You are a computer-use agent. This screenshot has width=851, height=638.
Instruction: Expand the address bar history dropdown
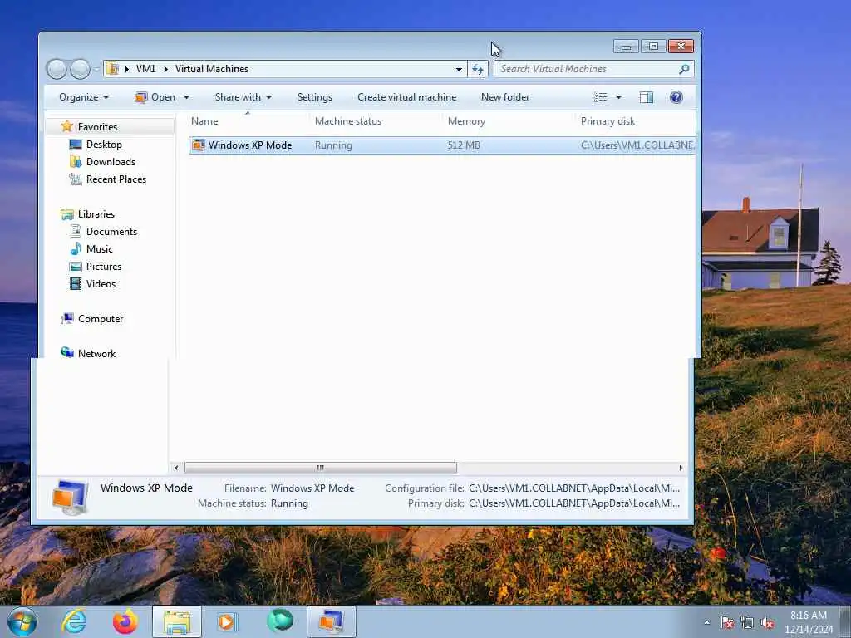pyautogui.click(x=459, y=69)
